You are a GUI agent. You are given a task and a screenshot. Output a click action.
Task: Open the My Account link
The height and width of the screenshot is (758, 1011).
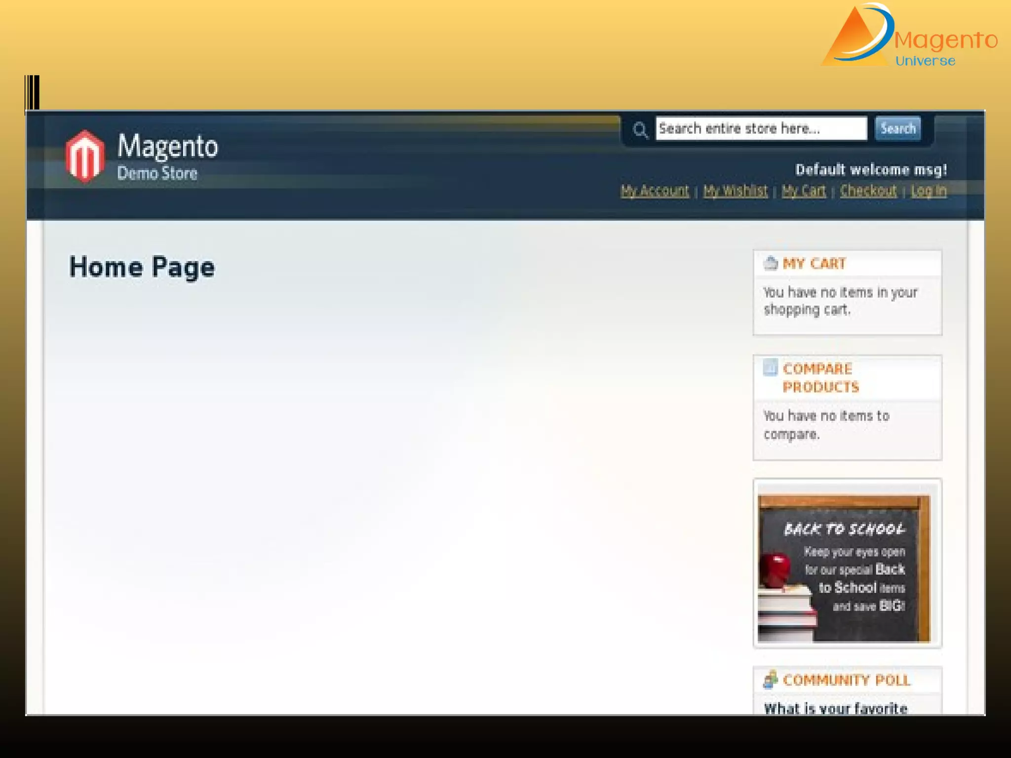[x=655, y=190]
